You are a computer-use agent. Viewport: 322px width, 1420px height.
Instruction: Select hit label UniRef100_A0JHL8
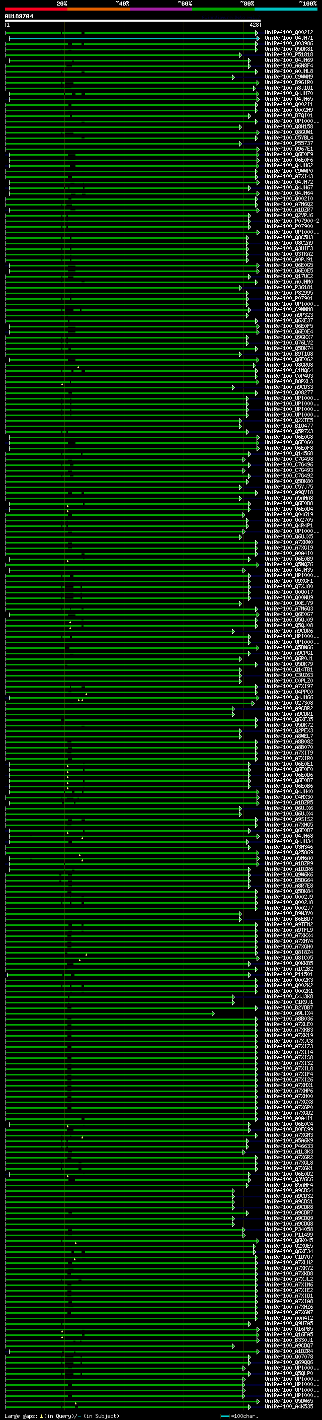[289, 71]
